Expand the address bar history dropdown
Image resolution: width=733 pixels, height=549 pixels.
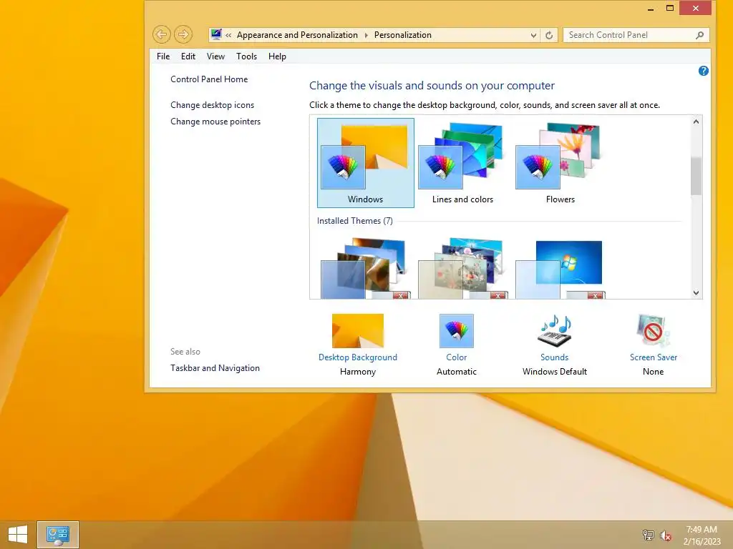click(x=533, y=35)
